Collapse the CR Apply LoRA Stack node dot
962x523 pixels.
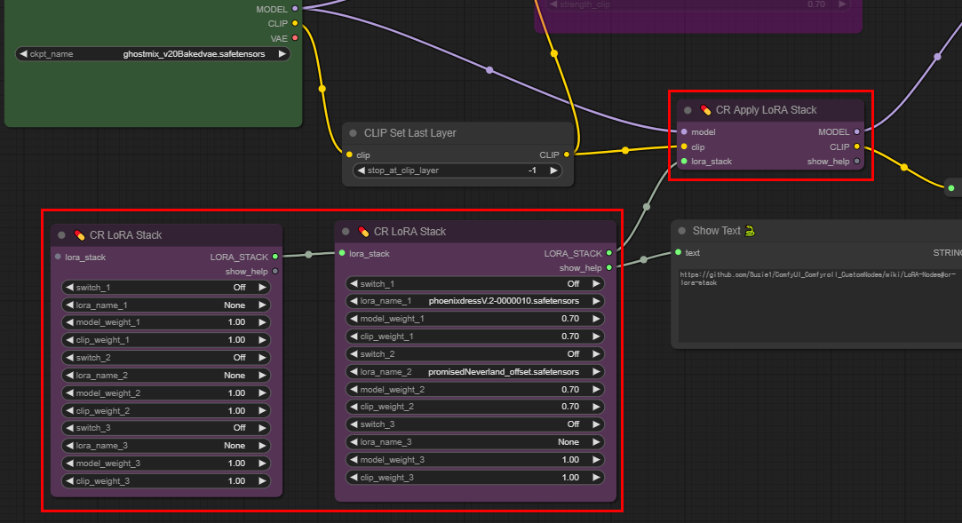pyautogui.click(x=688, y=110)
